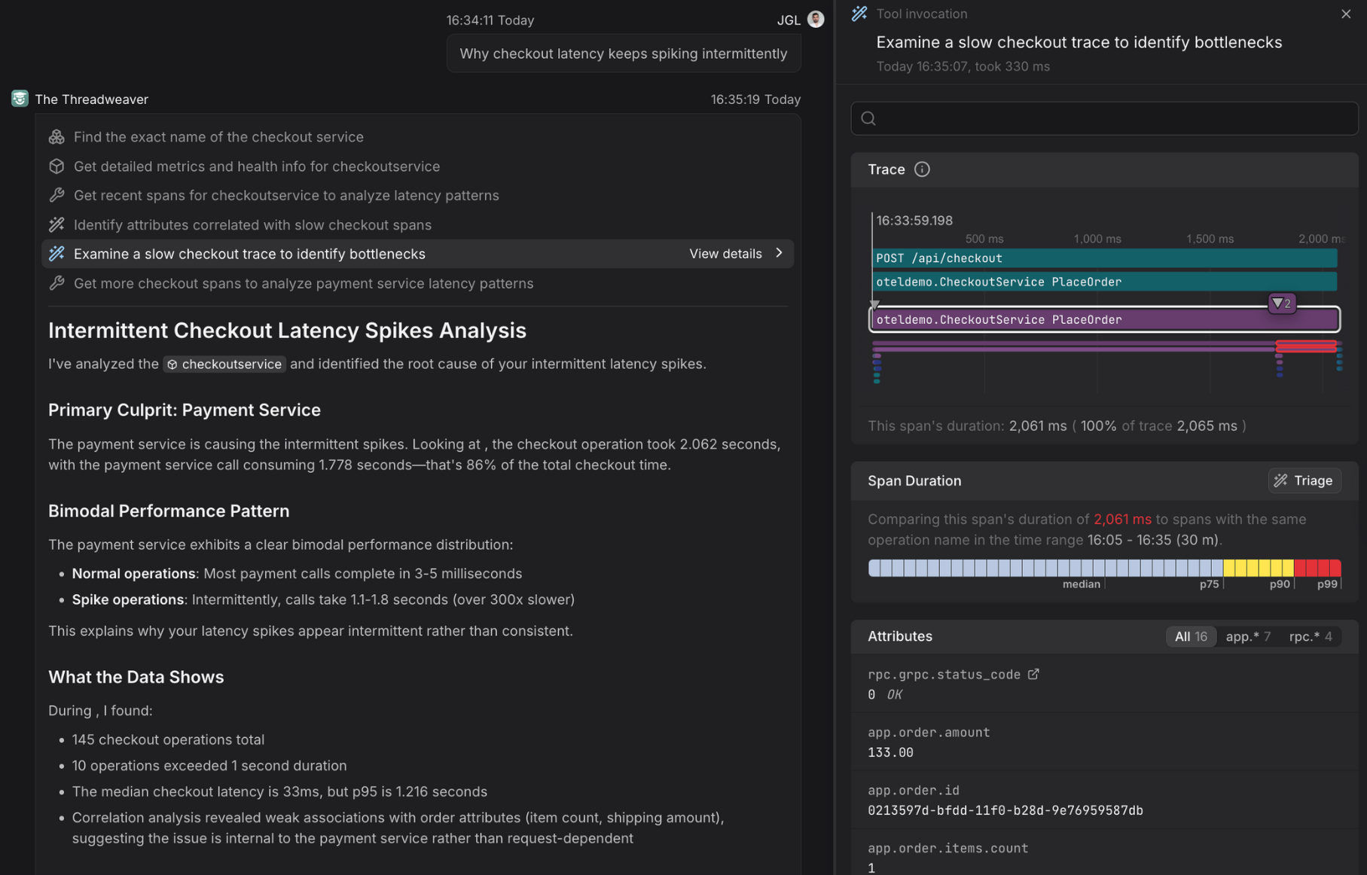Click the Trace info icon
The height and width of the screenshot is (875, 1367).
coord(922,169)
